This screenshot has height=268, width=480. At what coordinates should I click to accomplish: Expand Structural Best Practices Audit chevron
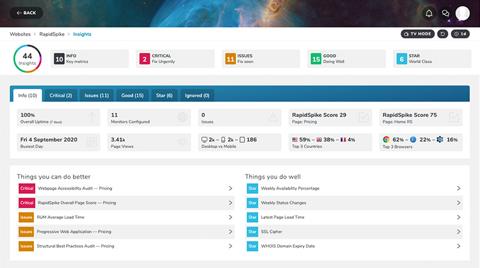coord(230,246)
